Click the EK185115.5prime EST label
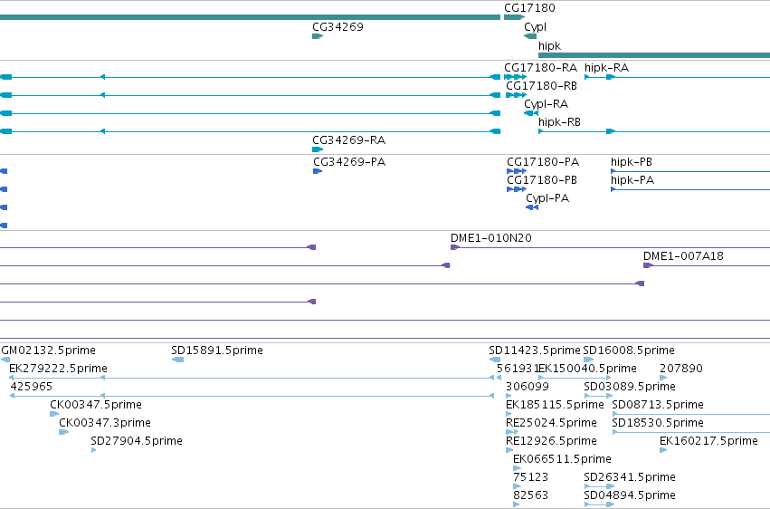 (555, 405)
